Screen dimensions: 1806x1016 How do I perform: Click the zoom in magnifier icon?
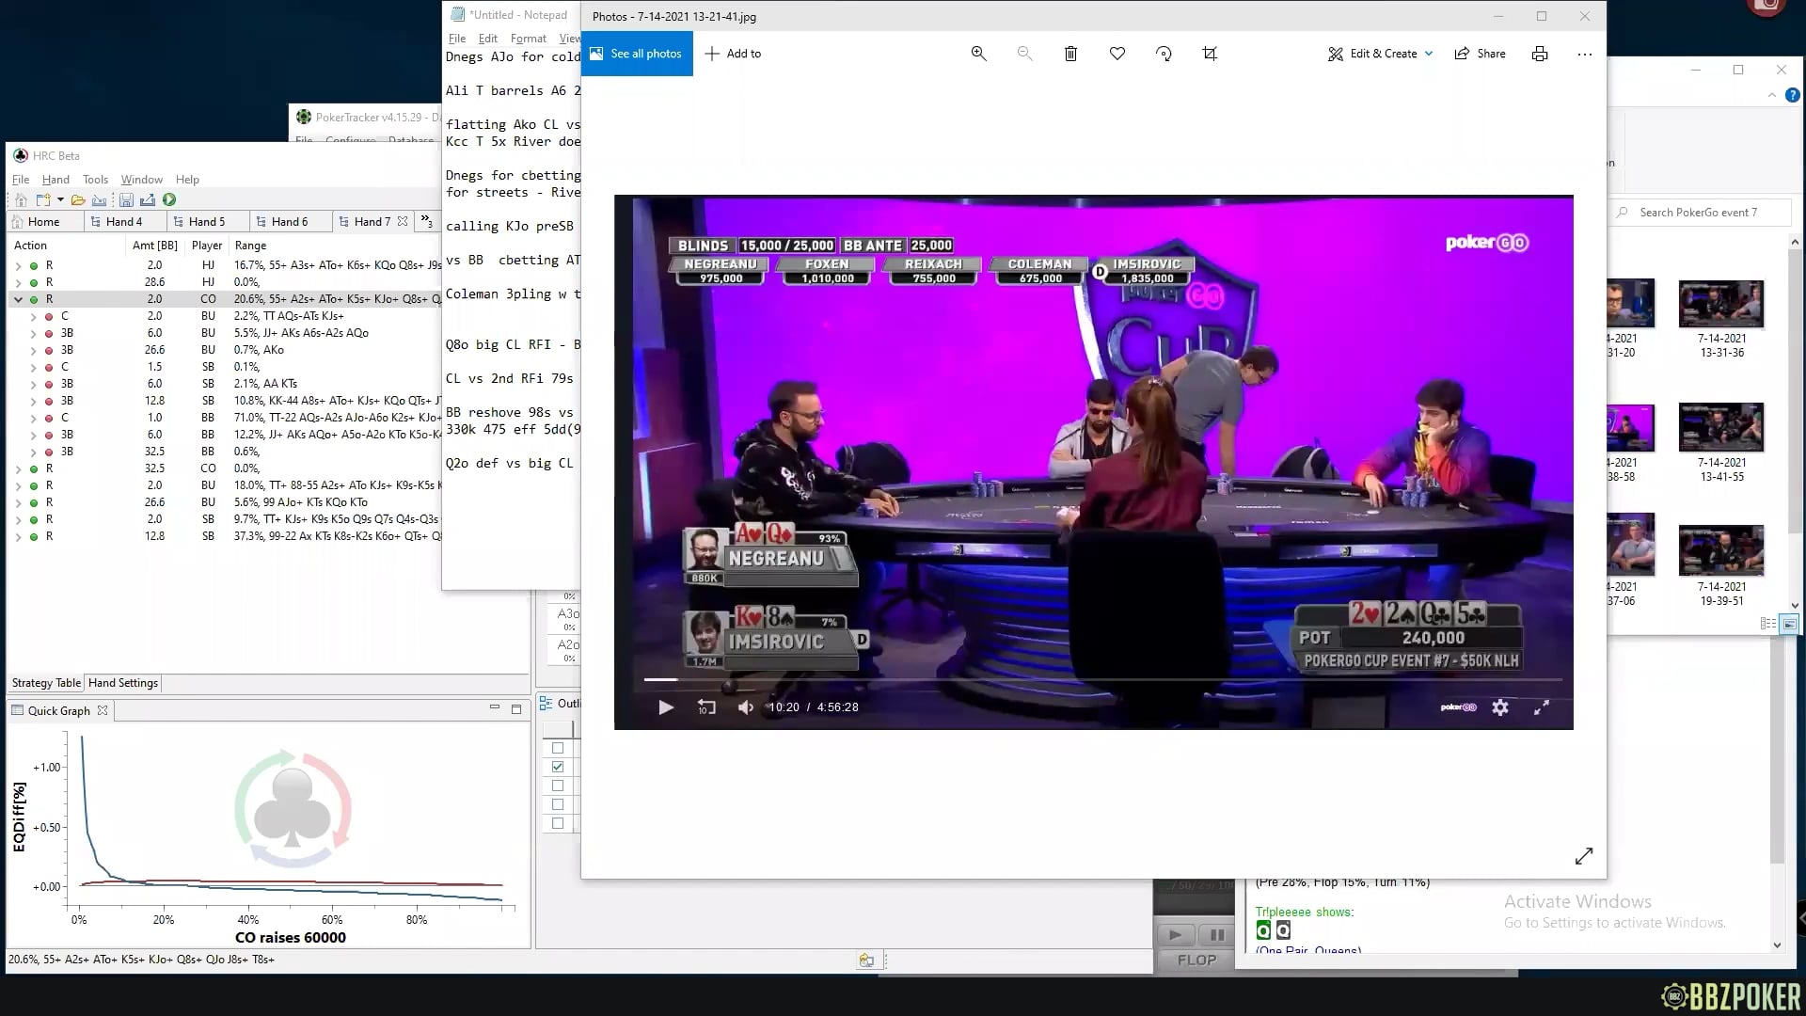click(978, 54)
